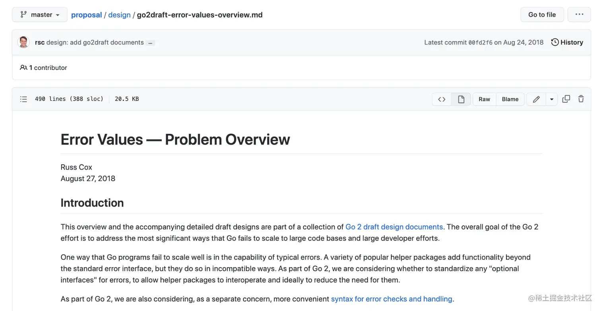
Task: Show the source code view icon
Action: click(x=442, y=99)
